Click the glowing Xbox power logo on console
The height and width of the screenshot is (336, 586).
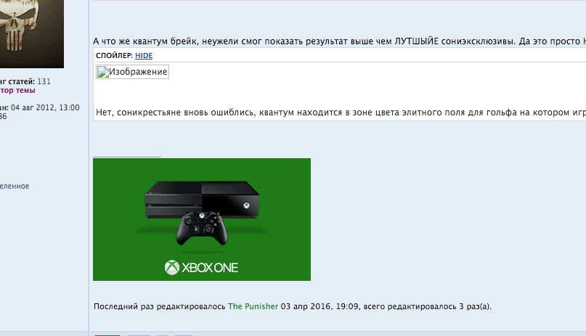246,205
